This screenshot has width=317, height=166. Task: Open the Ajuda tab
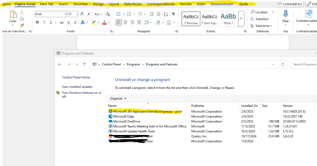click(243, 4)
